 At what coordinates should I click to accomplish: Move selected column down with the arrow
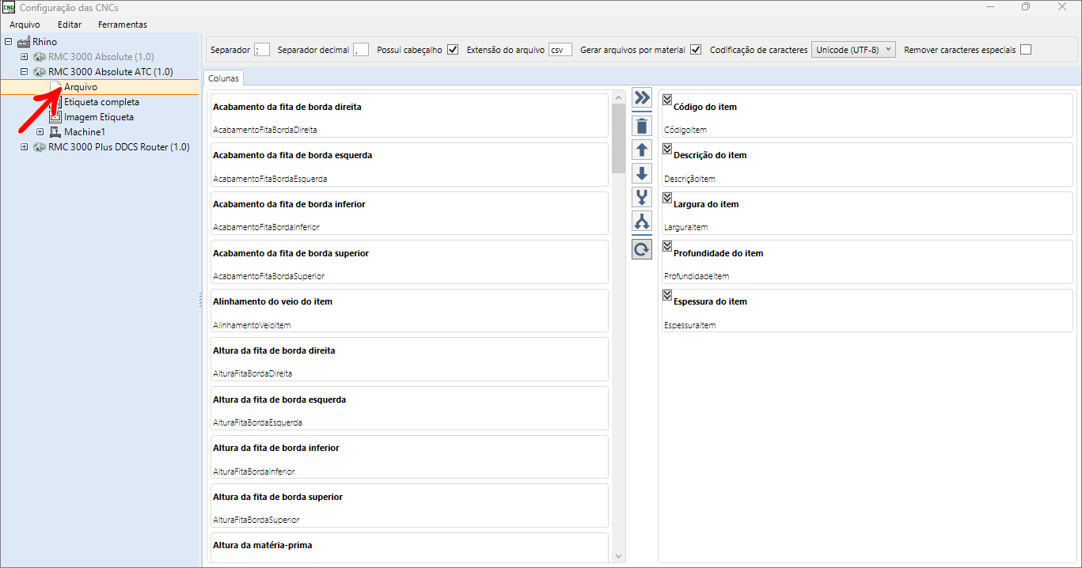pos(642,173)
